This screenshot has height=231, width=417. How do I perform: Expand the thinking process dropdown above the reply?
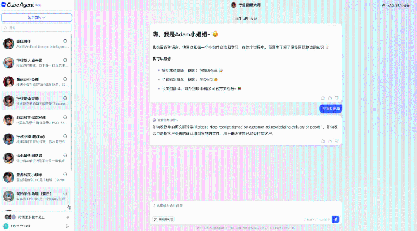166,120
